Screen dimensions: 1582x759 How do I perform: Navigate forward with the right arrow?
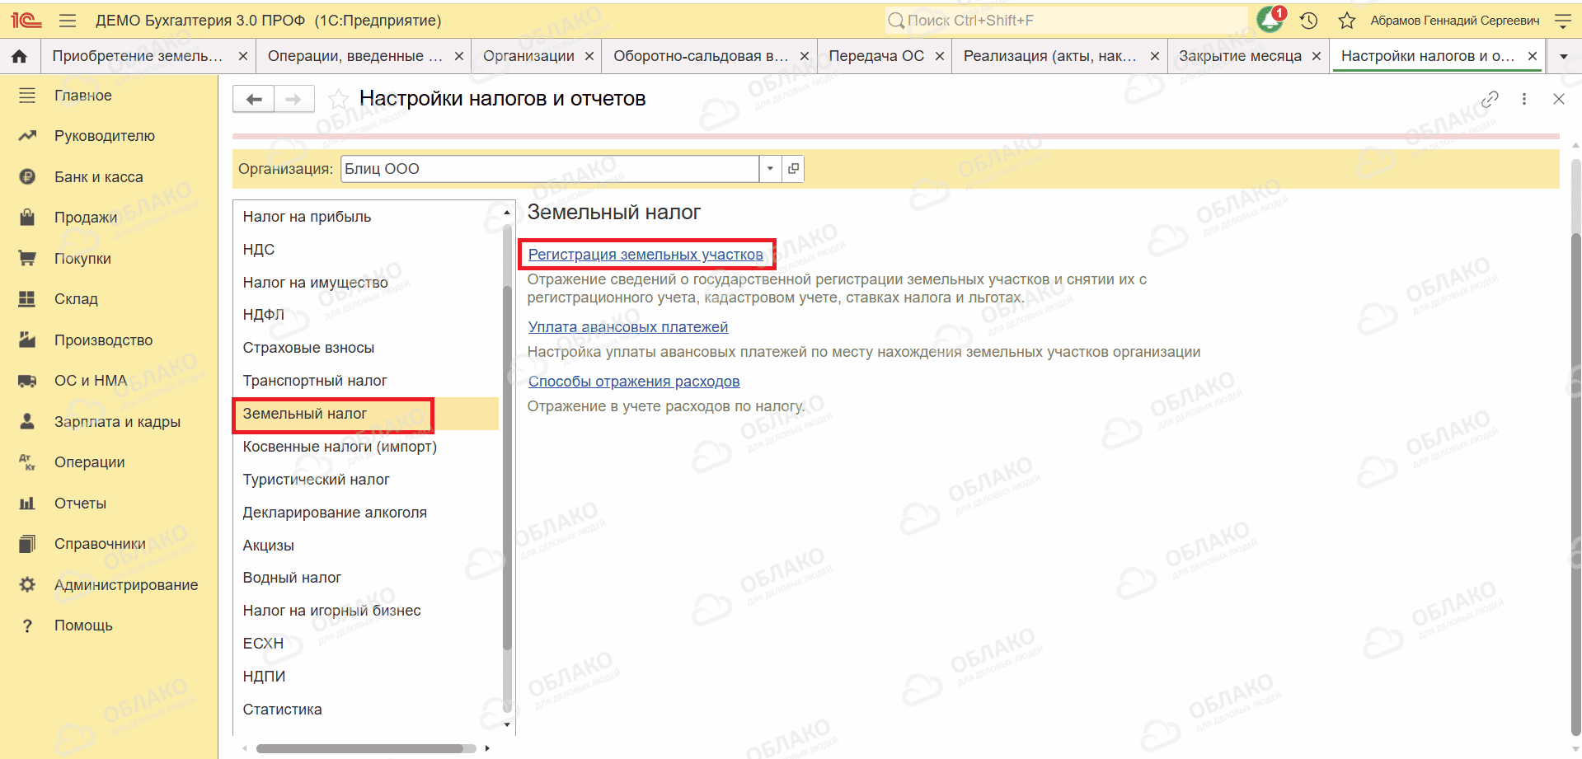pos(294,99)
